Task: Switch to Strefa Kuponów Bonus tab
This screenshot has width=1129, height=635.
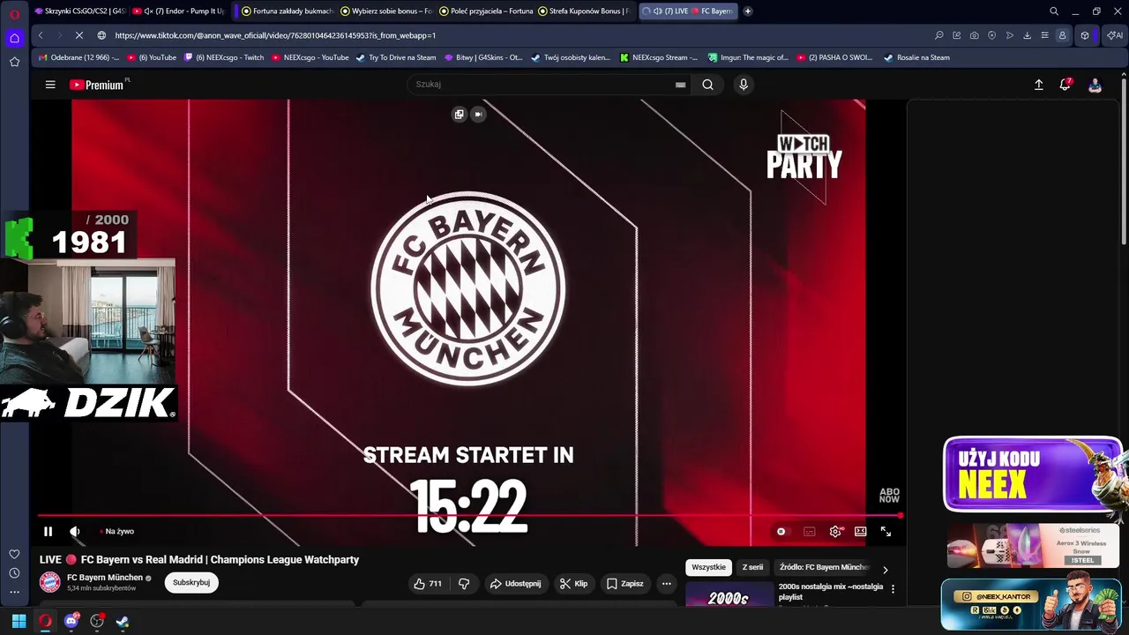Action: 584,11
